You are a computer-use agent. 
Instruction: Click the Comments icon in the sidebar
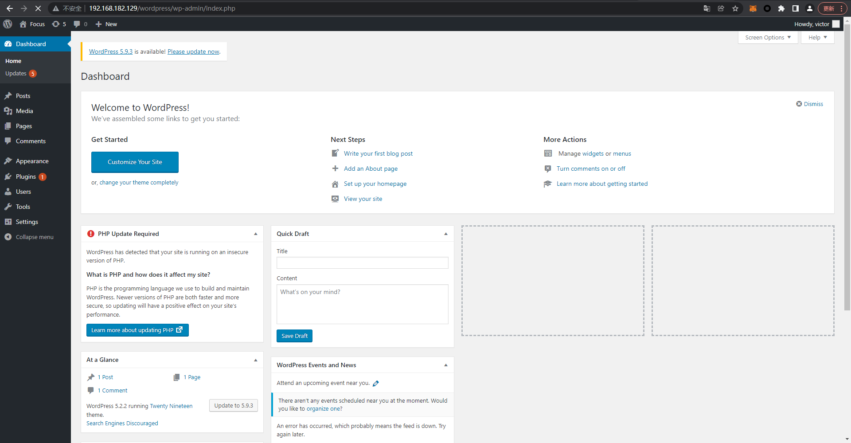[x=8, y=141]
